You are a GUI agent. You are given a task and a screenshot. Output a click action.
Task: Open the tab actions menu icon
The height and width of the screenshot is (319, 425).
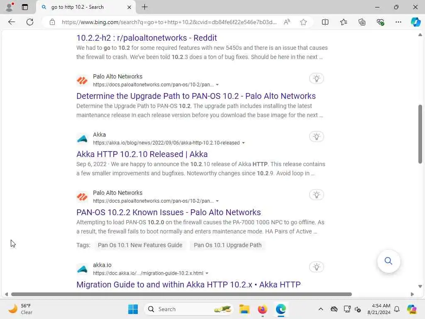(x=25, y=7)
